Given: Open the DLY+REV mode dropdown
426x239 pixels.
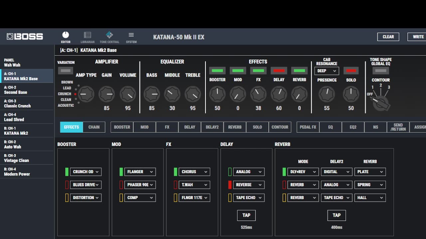Looking at the screenshot, I should tap(303, 172).
